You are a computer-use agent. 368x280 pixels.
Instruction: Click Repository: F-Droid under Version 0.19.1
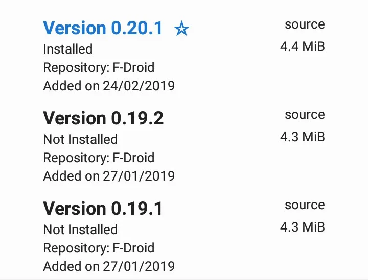tap(99, 248)
